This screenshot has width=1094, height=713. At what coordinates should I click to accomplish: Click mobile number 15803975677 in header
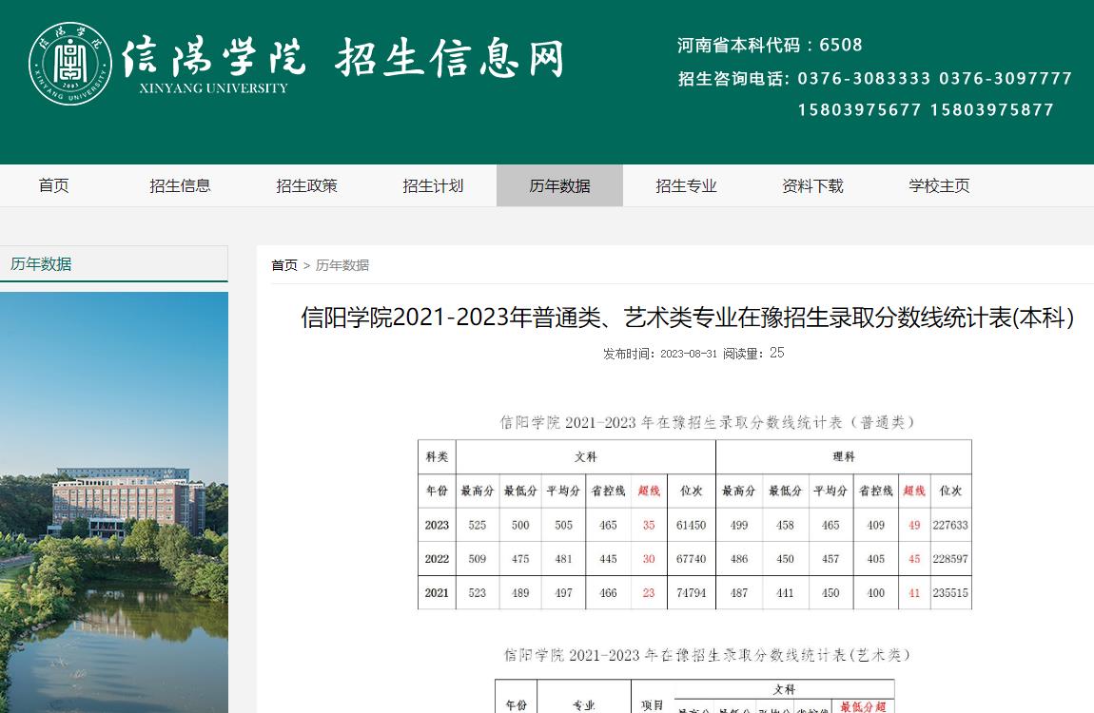860,109
